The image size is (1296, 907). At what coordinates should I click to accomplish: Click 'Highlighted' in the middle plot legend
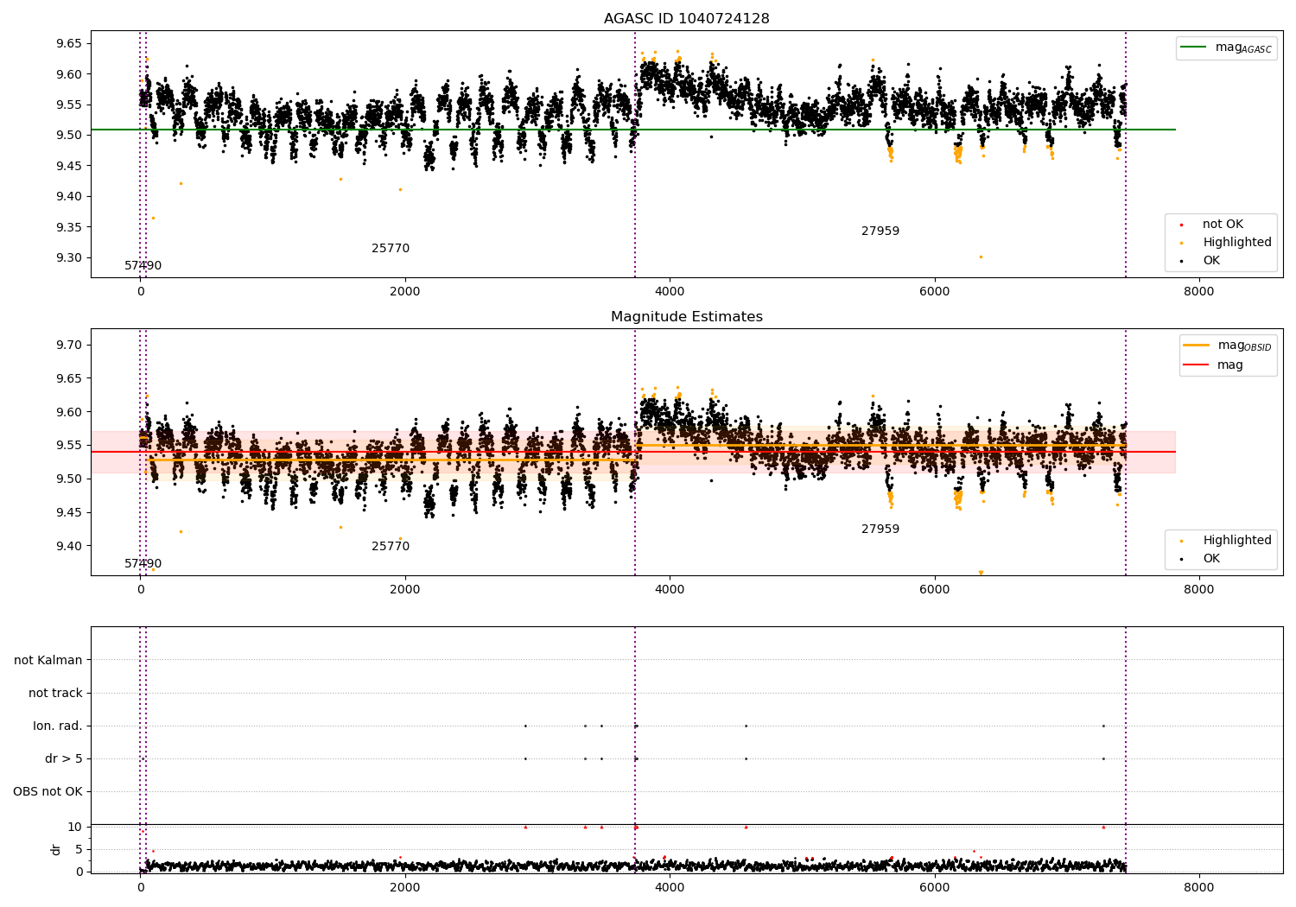coord(1237,540)
